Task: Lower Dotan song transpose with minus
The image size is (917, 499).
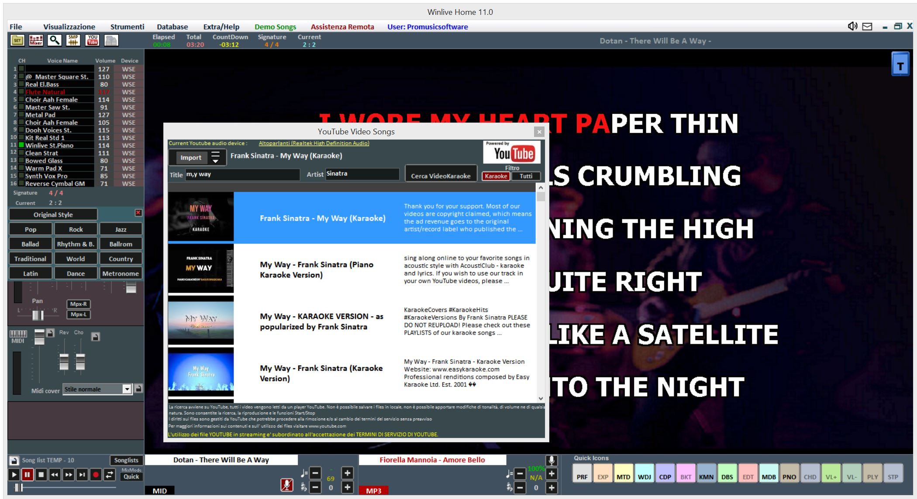Action: [315, 487]
